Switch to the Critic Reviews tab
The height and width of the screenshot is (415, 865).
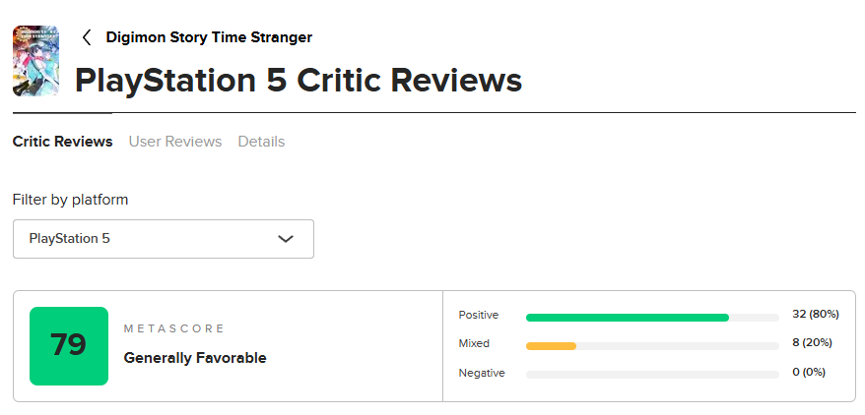pyautogui.click(x=62, y=142)
